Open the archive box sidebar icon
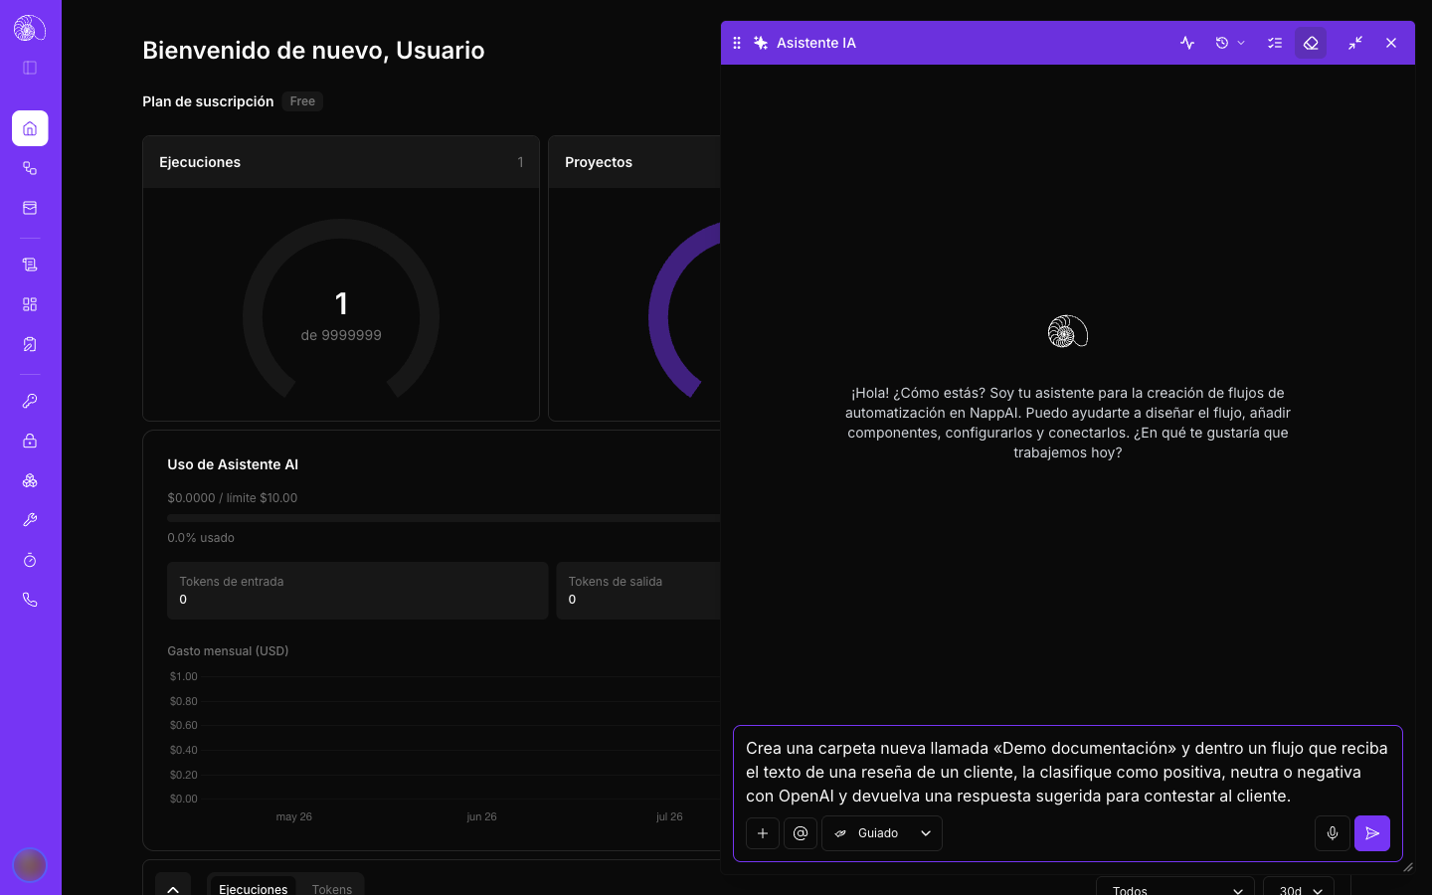This screenshot has width=1432, height=895. [x=30, y=208]
